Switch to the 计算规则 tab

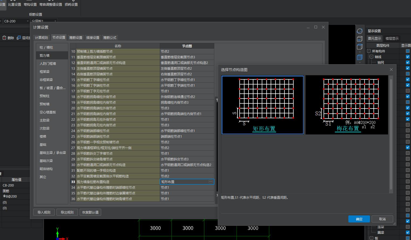(x=42, y=38)
